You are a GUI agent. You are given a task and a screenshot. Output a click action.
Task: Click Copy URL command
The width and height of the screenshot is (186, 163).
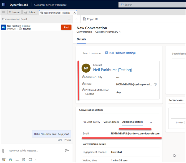91,19
